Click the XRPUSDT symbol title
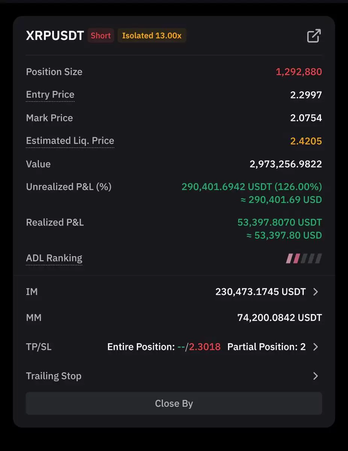Screen dimensions: 348x451 tap(55, 36)
